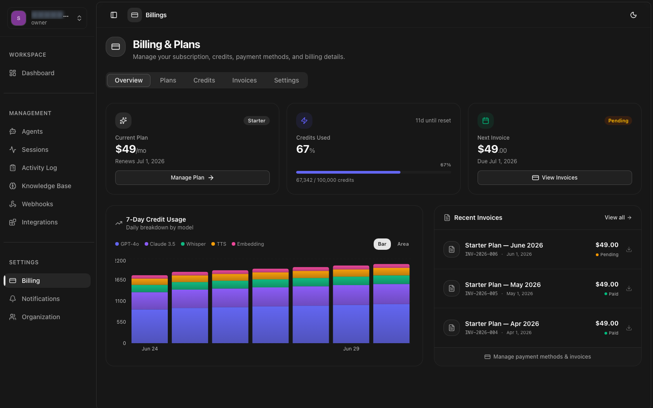Toggle Whisper legend entry
This screenshot has height=408, width=653.
coord(193,244)
